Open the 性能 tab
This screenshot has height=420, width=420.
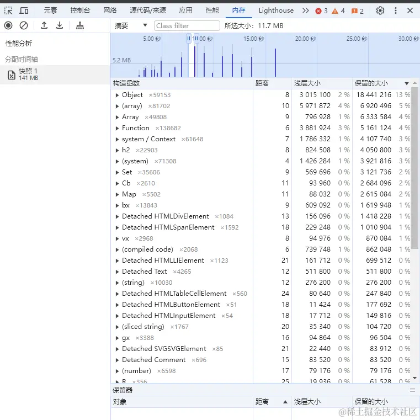pos(212,10)
